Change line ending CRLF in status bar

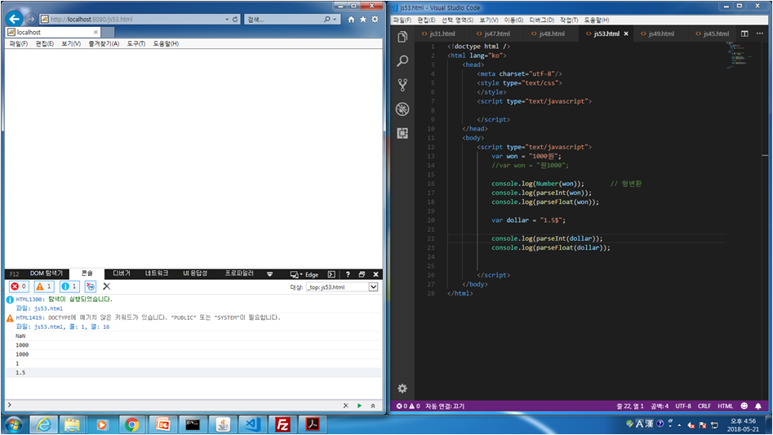pos(704,406)
